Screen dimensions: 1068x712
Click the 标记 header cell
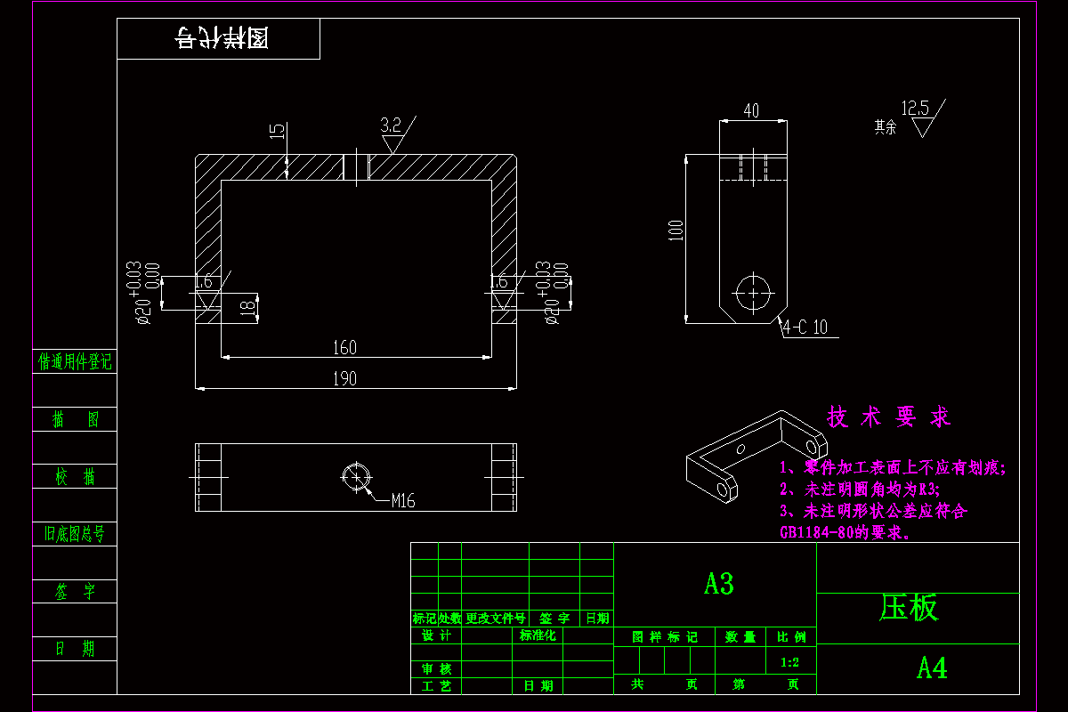[424, 619]
